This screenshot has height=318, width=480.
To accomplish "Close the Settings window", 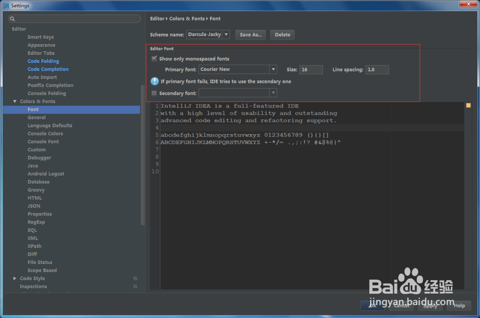I will 468,4.
